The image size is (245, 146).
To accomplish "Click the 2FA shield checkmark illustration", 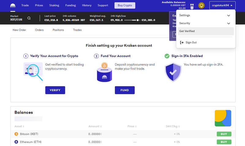I will pyautogui.click(x=173, y=72).
